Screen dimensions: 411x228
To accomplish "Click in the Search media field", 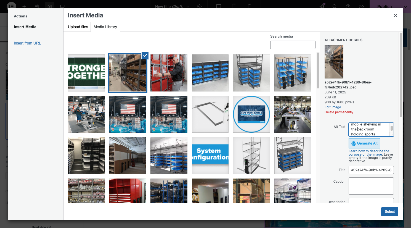I will pyautogui.click(x=293, y=45).
